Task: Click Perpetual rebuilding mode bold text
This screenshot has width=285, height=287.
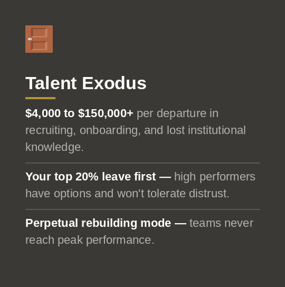Action: [x=98, y=223]
